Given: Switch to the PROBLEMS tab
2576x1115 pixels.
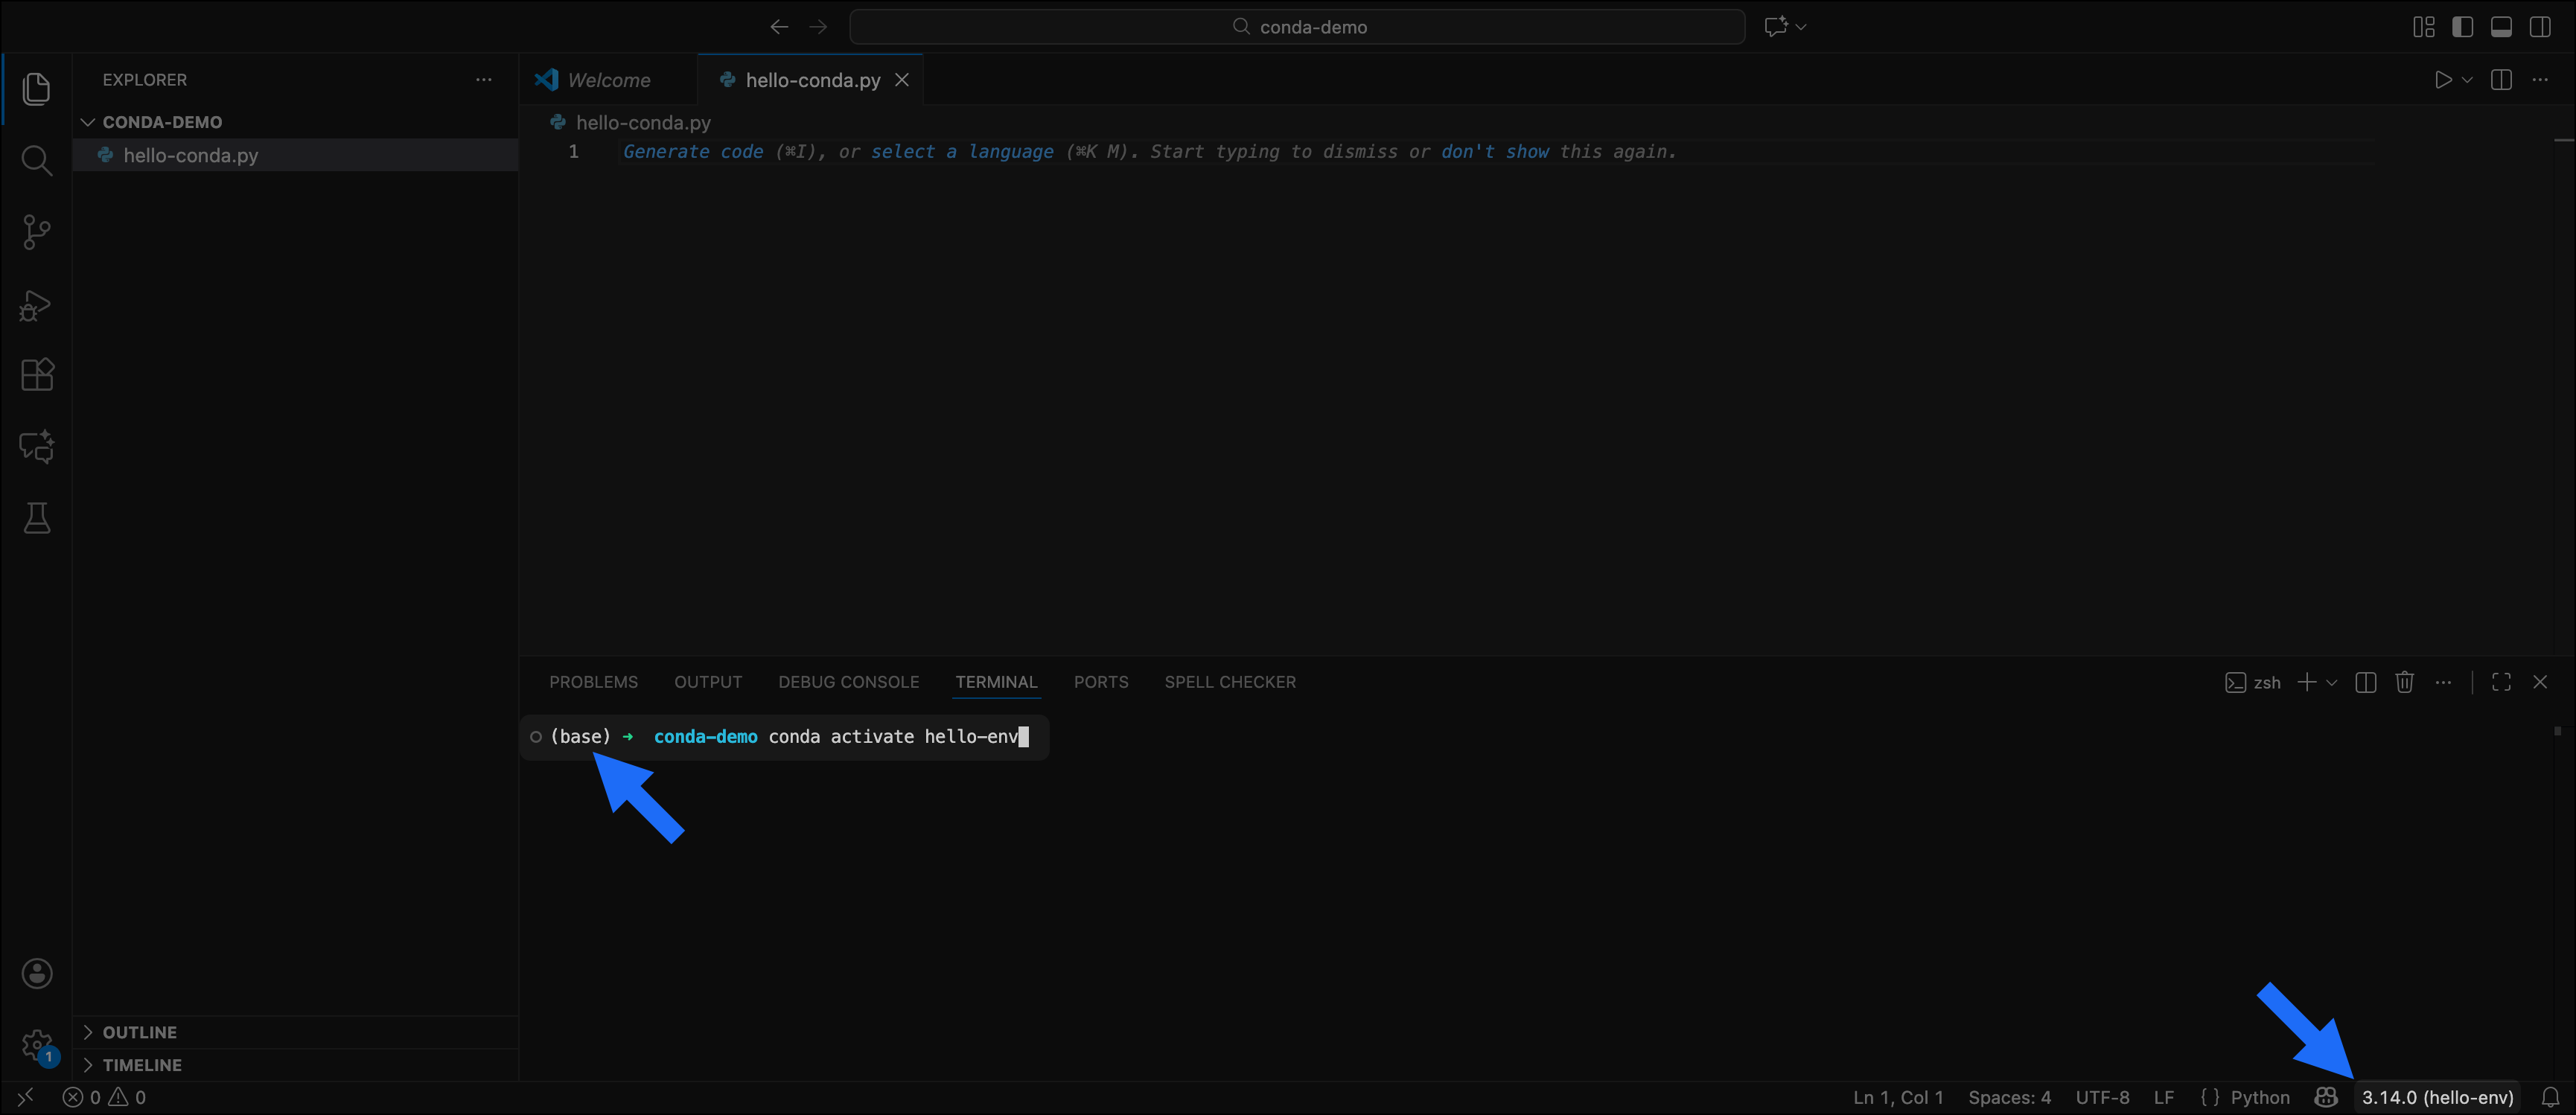Looking at the screenshot, I should (x=593, y=681).
